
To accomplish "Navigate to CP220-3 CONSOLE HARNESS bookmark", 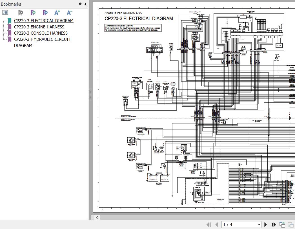I will click(41, 33).
